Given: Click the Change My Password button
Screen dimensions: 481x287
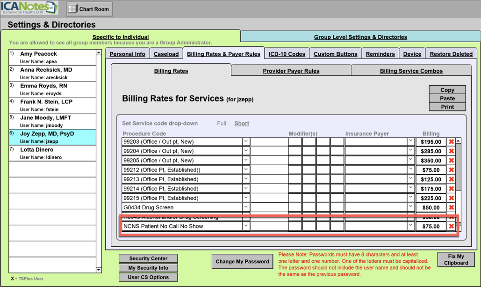Looking at the screenshot, I should click(242, 262).
